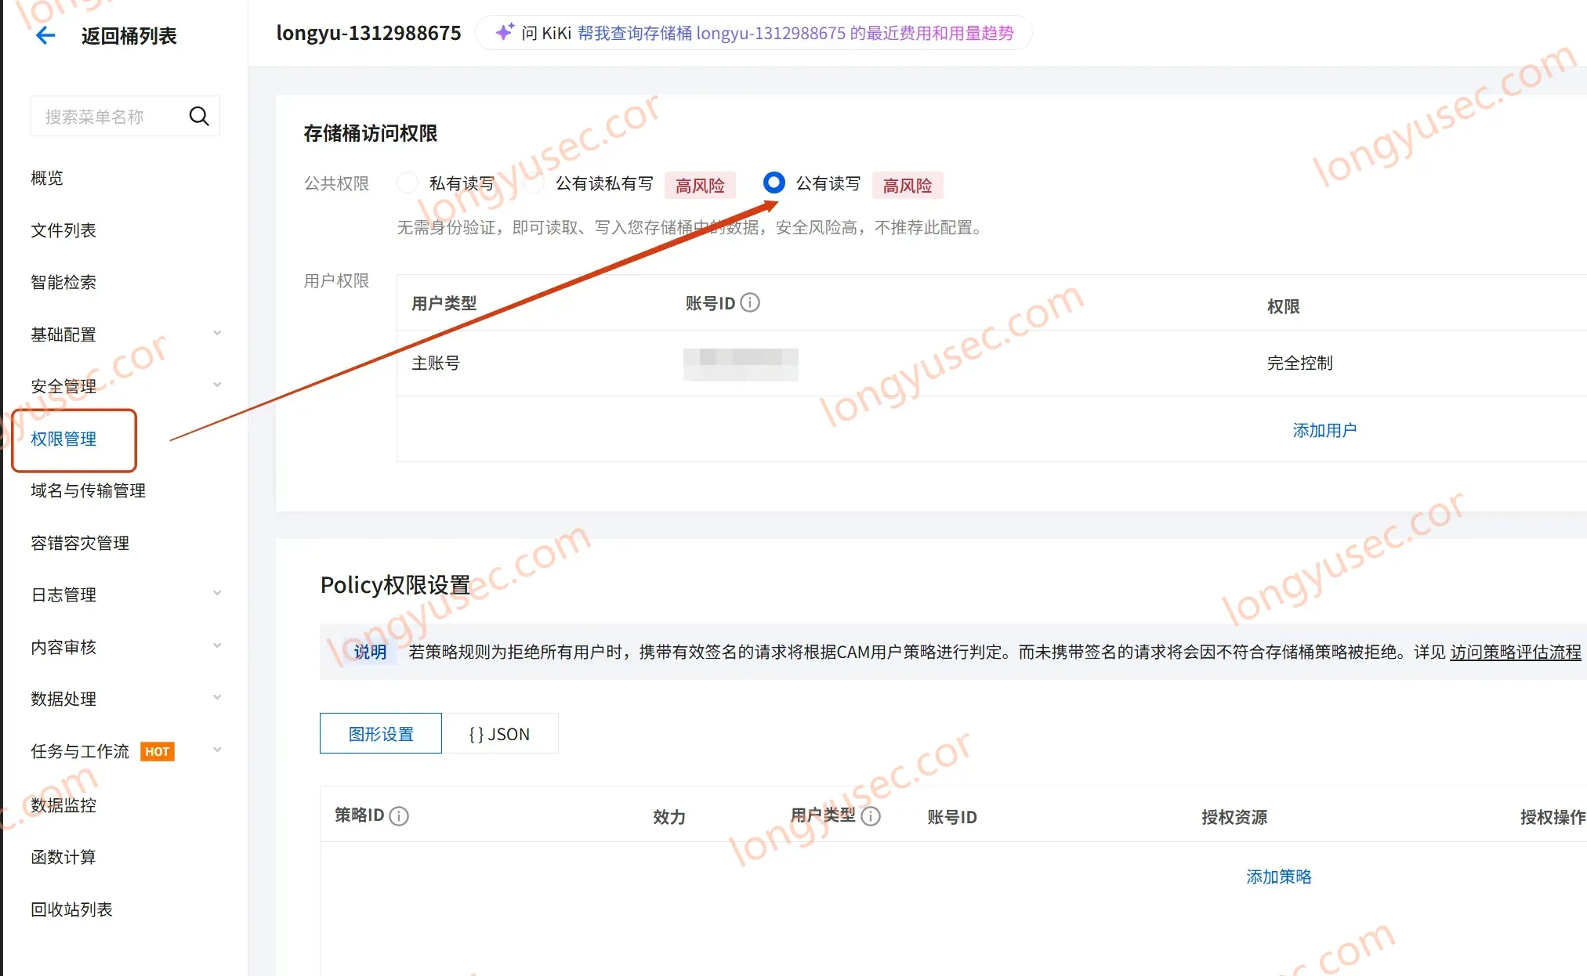Open the 策略ID info icon
This screenshot has width=1587, height=976.
pos(399,816)
